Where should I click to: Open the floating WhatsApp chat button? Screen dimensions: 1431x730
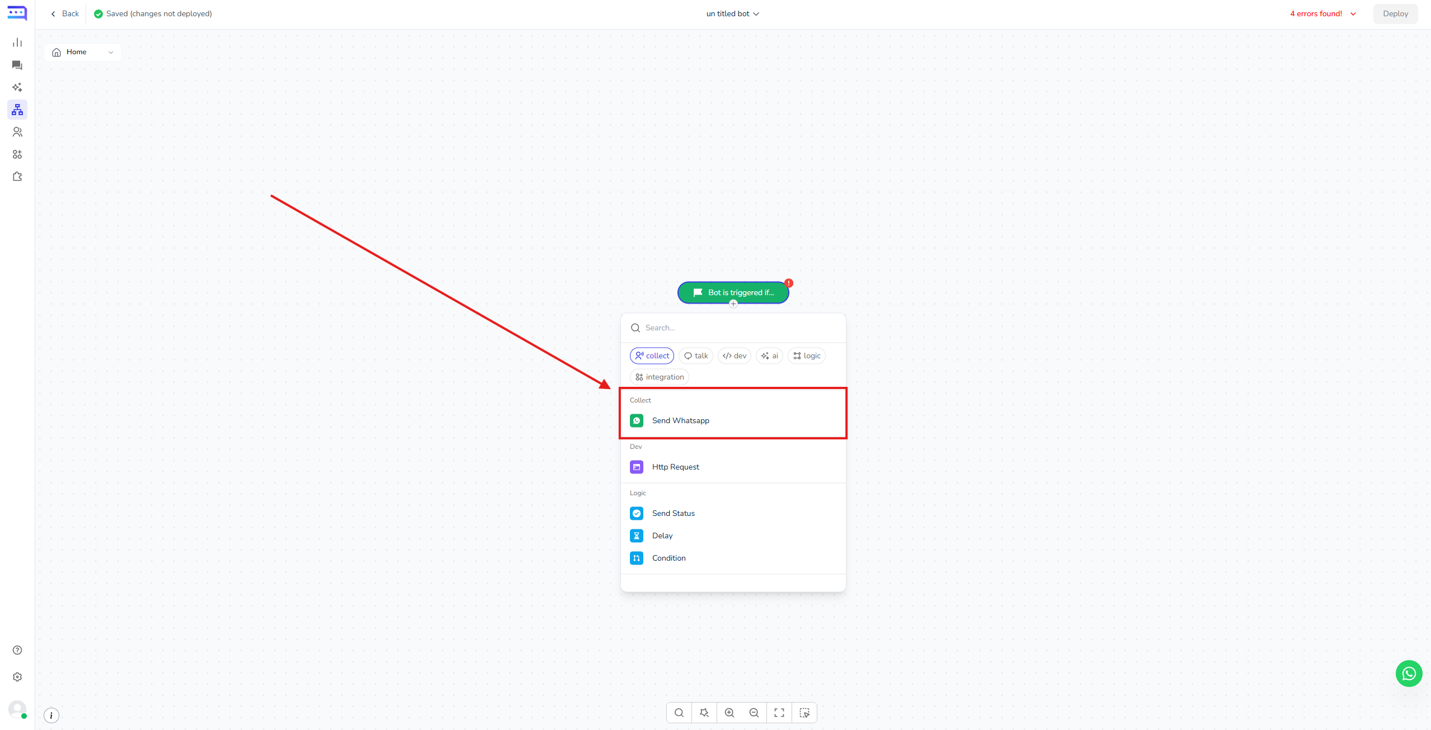pos(1409,674)
